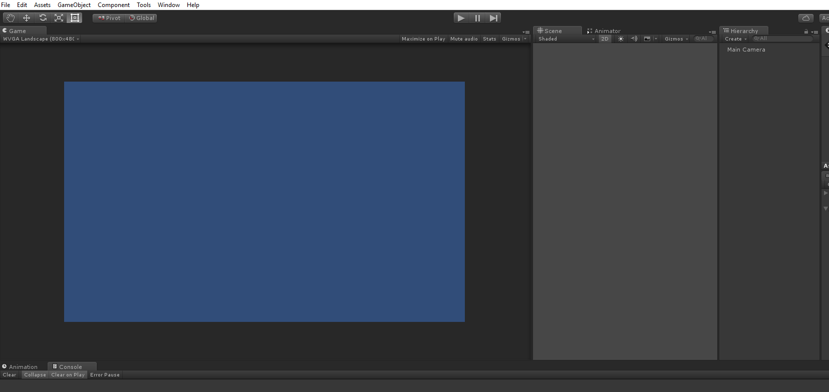
Task: Click Hierarchy search field
Action: [x=783, y=39]
